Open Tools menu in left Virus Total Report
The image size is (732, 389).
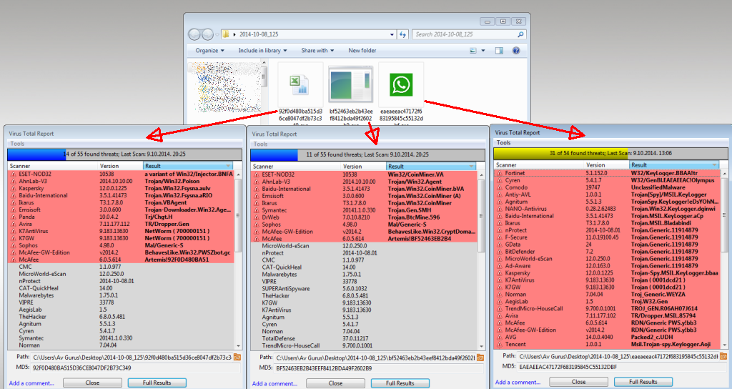click(17, 144)
